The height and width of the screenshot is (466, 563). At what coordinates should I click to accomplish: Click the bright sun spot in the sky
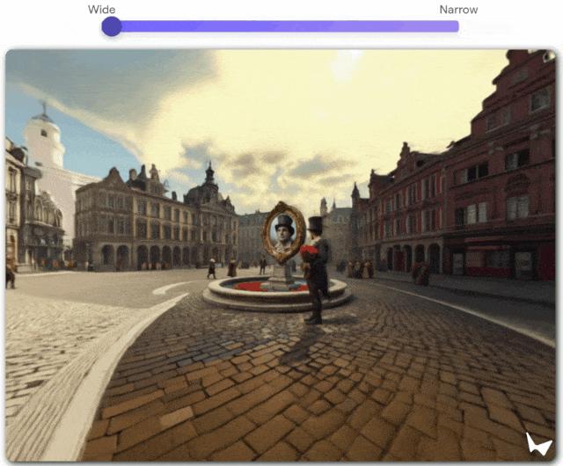coord(344,64)
